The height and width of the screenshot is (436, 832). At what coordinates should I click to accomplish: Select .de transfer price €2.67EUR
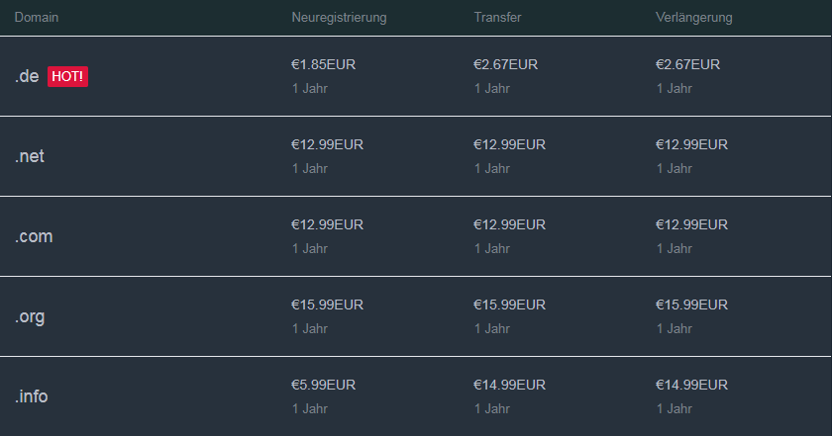505,64
